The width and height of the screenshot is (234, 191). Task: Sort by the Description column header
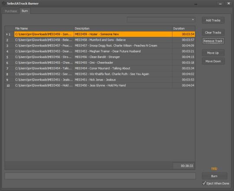[123, 29]
